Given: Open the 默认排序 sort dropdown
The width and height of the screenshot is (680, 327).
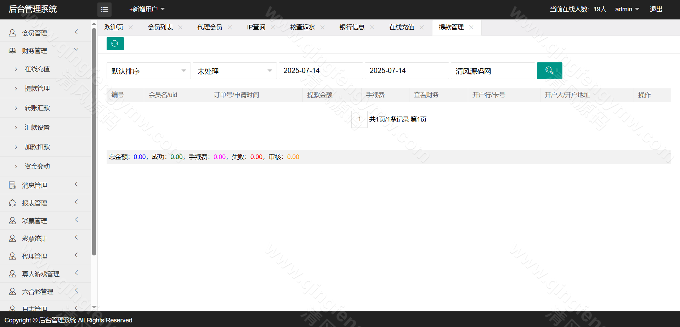Looking at the screenshot, I should click(x=148, y=71).
